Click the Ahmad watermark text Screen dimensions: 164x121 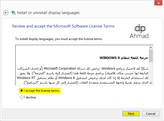point(139,36)
